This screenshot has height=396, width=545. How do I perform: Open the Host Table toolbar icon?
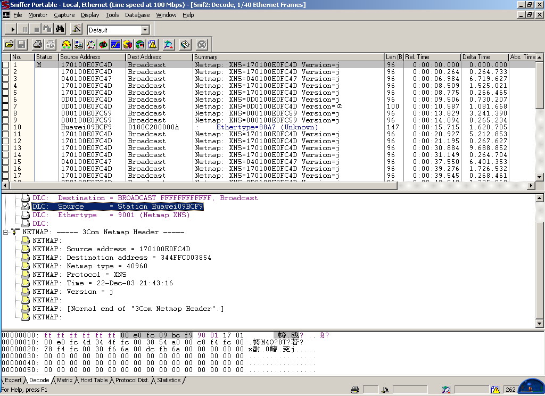(79, 45)
